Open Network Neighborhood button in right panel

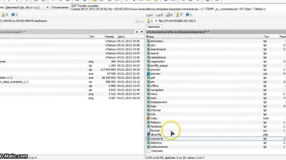click(x=189, y=15)
